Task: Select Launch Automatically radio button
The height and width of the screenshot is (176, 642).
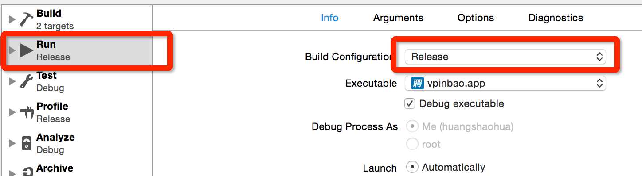Action: point(412,167)
